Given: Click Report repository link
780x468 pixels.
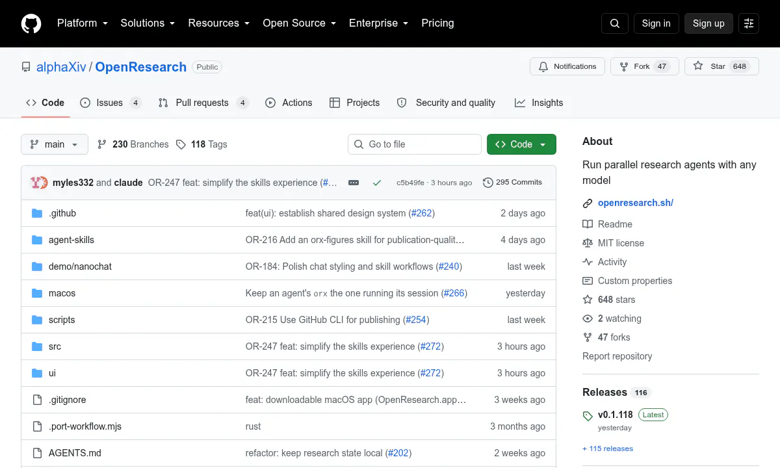Looking at the screenshot, I should pos(617,356).
